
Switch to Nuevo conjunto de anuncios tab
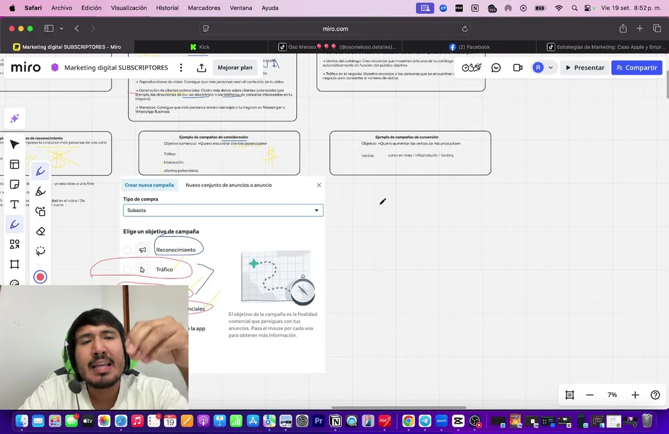[228, 185]
